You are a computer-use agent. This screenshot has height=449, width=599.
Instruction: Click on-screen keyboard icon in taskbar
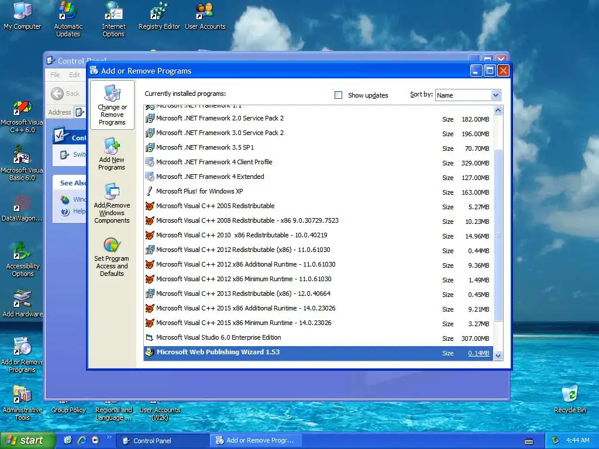[529, 442]
